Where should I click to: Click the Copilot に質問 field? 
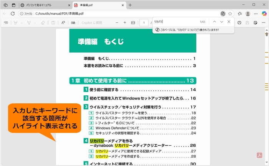coord(92,23)
